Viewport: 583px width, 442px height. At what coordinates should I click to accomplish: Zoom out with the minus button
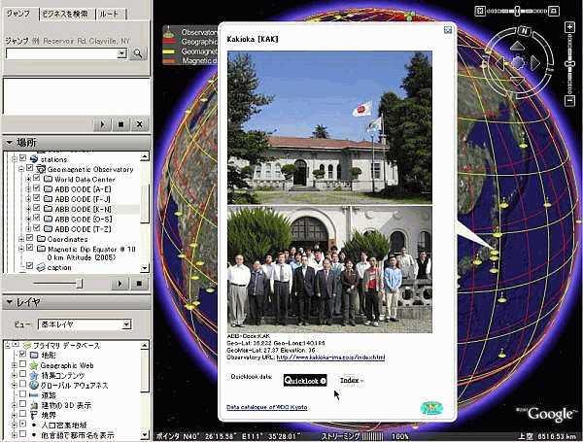click(569, 100)
